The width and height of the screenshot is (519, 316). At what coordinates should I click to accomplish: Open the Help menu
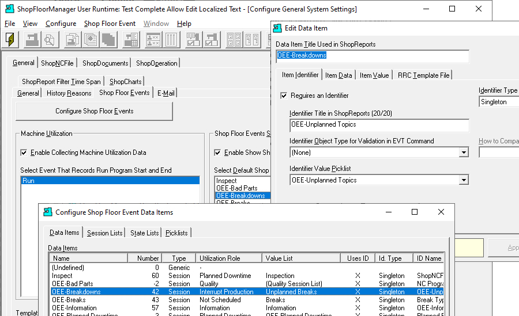(x=184, y=24)
